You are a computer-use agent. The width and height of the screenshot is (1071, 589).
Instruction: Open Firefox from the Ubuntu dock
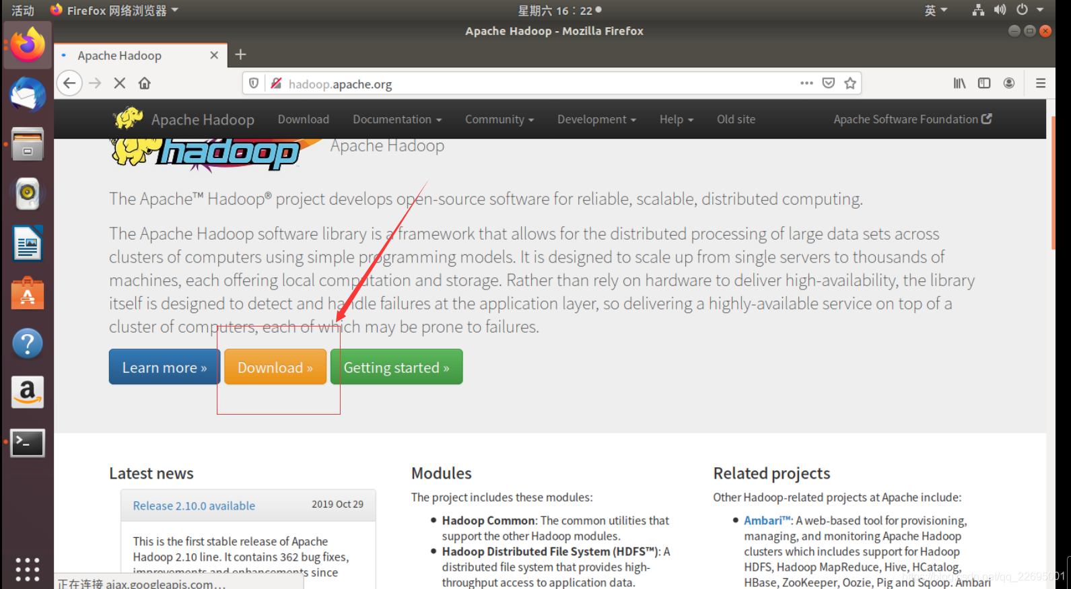click(28, 45)
